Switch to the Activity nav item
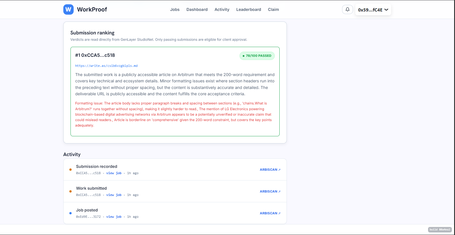This screenshot has width=455, height=235. click(222, 9)
